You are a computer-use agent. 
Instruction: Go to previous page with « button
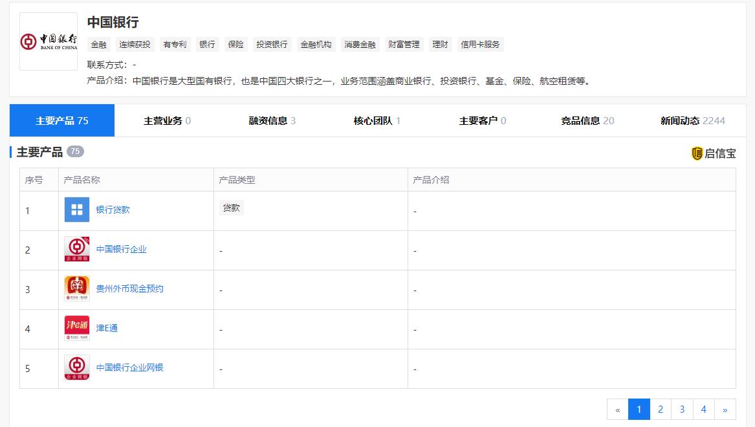[x=618, y=409]
